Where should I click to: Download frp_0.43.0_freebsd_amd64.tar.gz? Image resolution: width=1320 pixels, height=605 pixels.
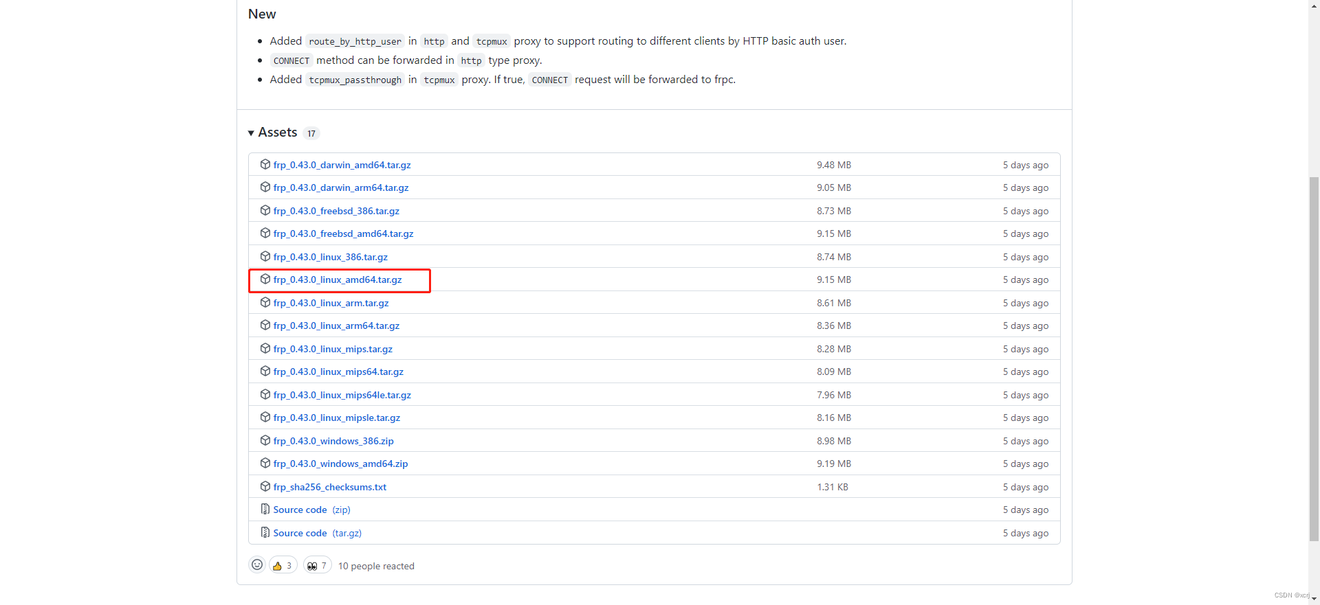tap(343, 233)
